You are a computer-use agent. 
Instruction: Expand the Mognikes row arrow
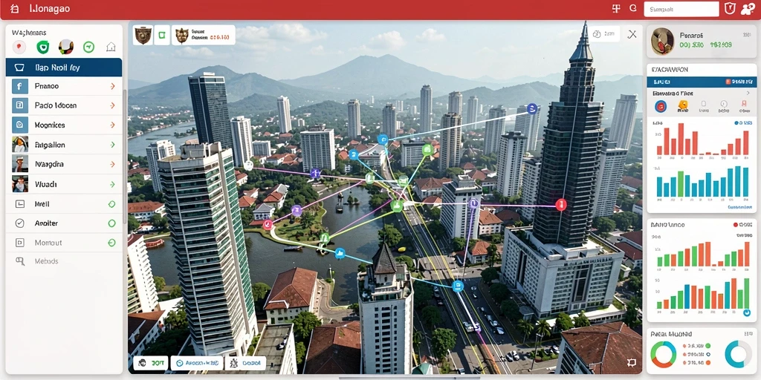(113, 125)
